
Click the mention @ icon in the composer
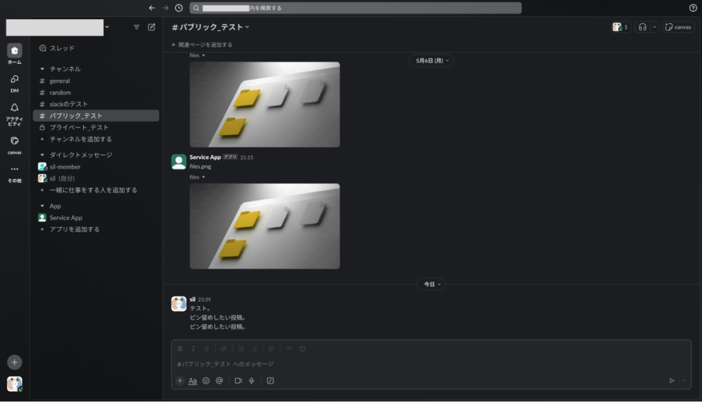tap(219, 381)
